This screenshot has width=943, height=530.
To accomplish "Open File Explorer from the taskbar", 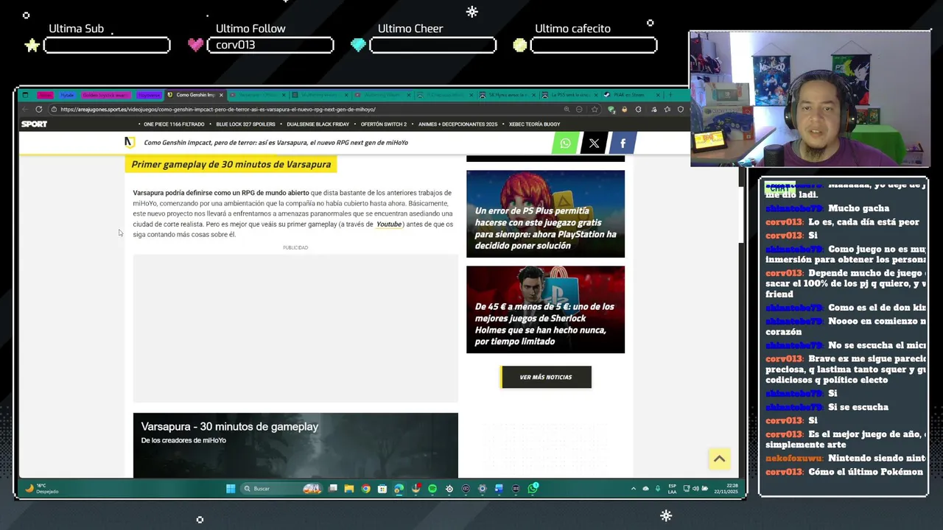I will click(349, 488).
